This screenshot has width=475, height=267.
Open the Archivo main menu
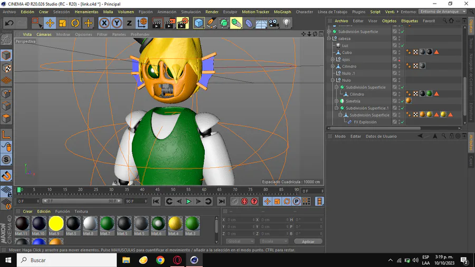[x=9, y=12]
